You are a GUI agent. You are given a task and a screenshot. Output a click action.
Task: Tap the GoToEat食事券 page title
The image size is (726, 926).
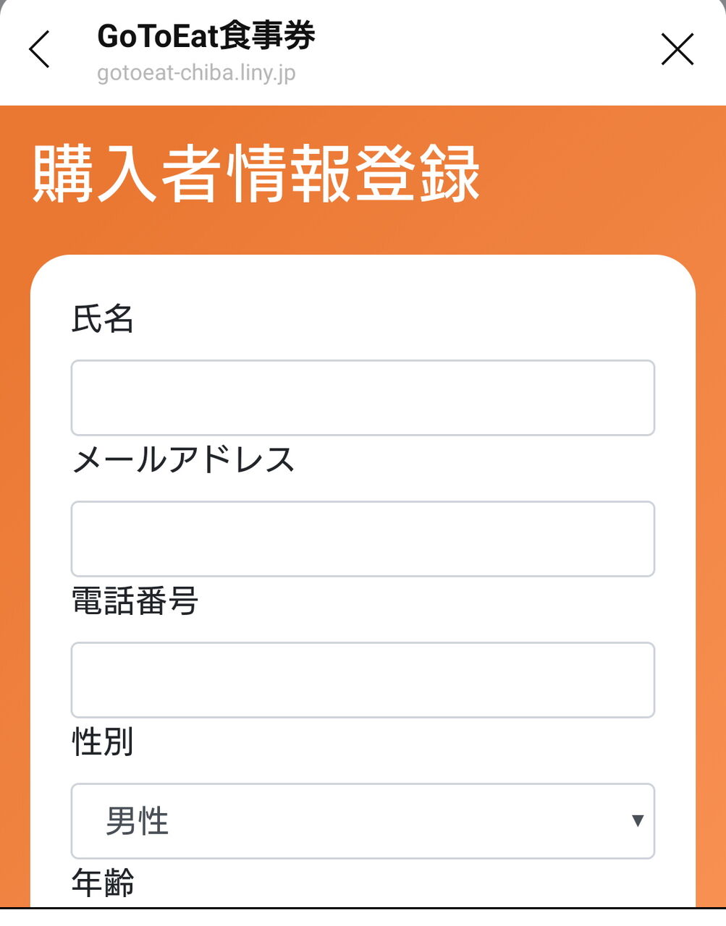click(x=206, y=36)
